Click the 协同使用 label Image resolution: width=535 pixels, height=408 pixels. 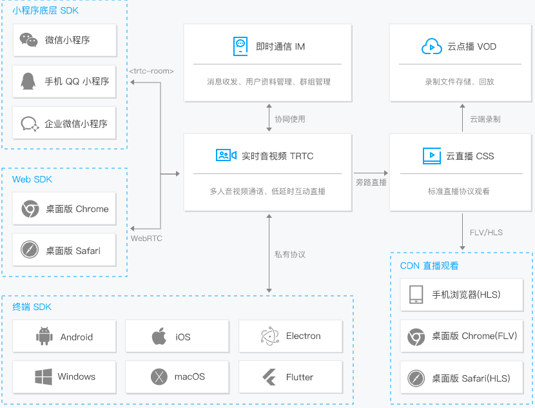click(x=290, y=119)
